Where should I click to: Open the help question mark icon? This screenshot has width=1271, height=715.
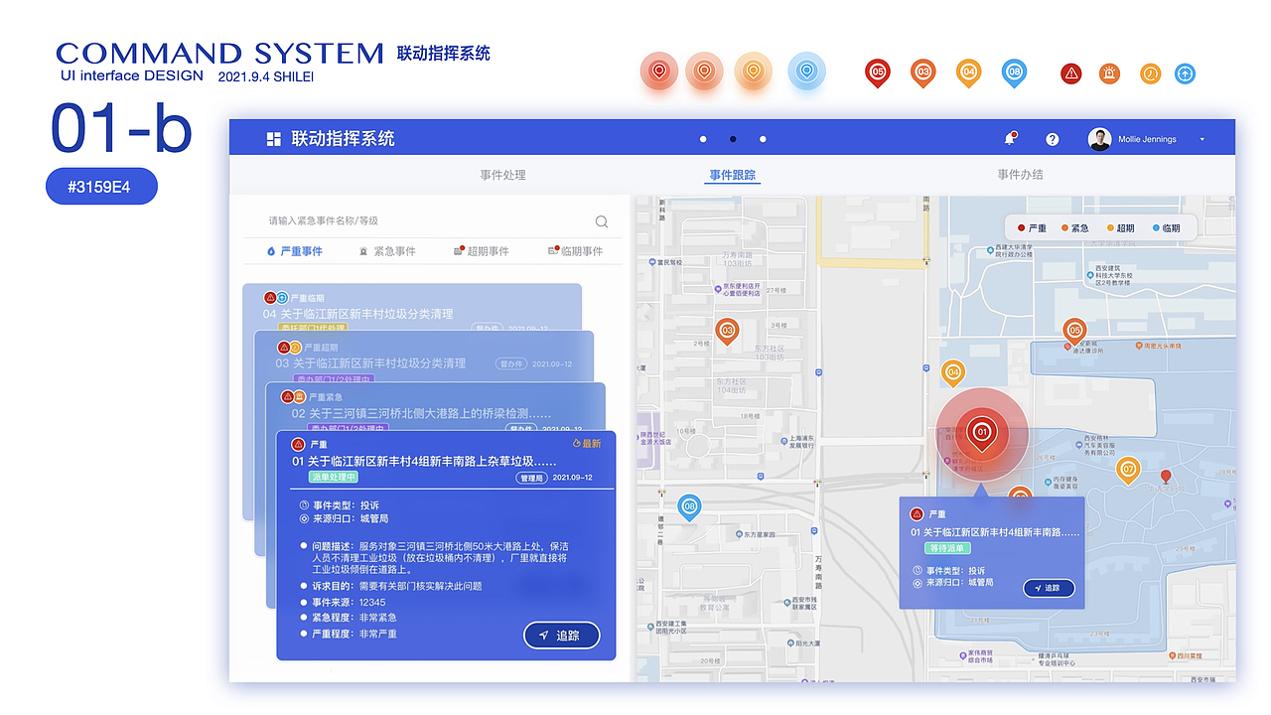(x=1053, y=139)
